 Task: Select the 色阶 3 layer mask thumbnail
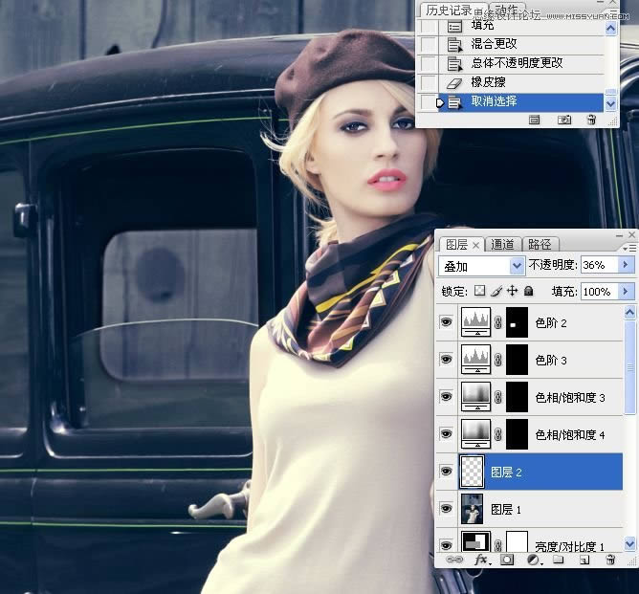coord(517,360)
